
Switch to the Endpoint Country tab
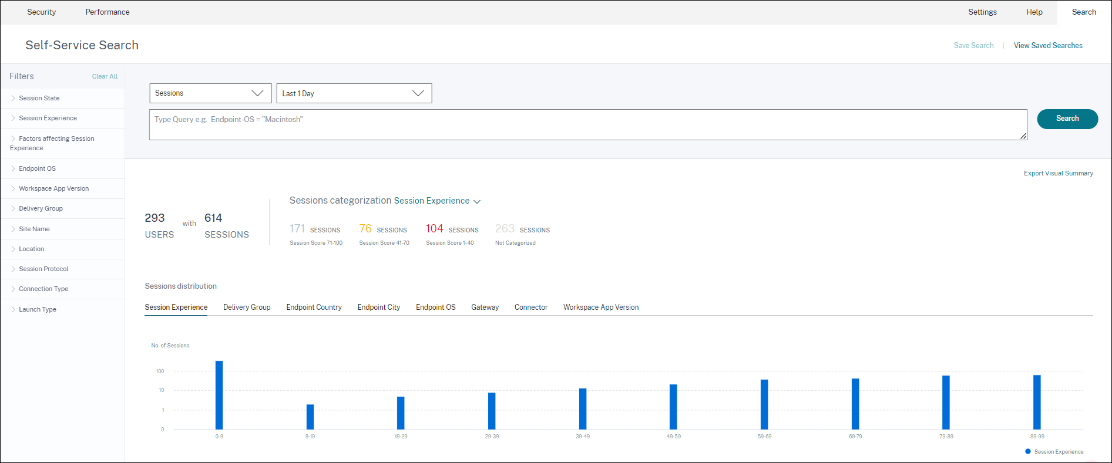tap(314, 307)
